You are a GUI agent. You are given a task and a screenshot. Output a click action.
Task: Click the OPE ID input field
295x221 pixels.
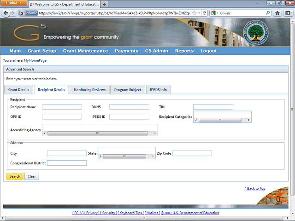tap(62, 116)
